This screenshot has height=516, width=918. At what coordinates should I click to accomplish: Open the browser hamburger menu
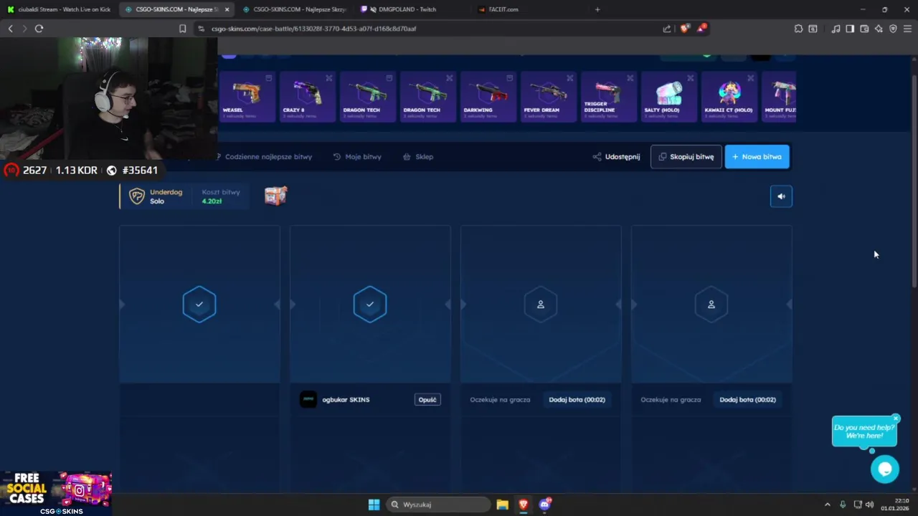pos(907,29)
